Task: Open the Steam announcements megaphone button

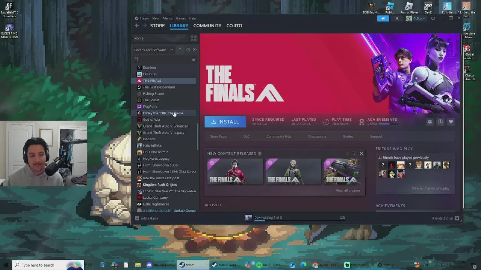Action: point(383,18)
